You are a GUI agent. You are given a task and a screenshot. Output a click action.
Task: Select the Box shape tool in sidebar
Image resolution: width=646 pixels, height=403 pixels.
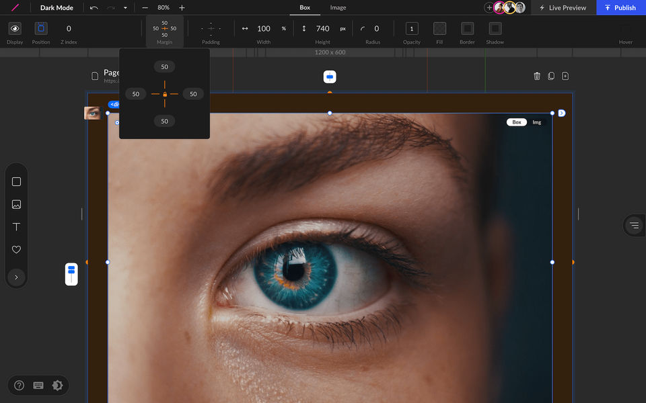pyautogui.click(x=16, y=182)
